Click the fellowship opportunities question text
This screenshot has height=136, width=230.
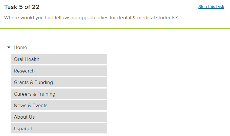point(91,18)
